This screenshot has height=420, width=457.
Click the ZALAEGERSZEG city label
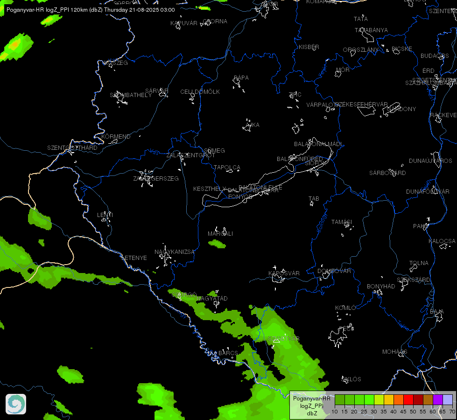pos(156,178)
